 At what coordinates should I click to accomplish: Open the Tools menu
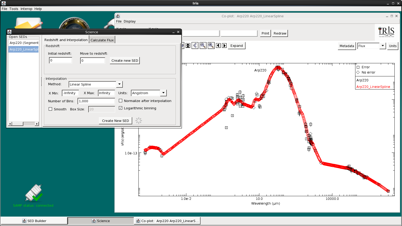(14, 9)
